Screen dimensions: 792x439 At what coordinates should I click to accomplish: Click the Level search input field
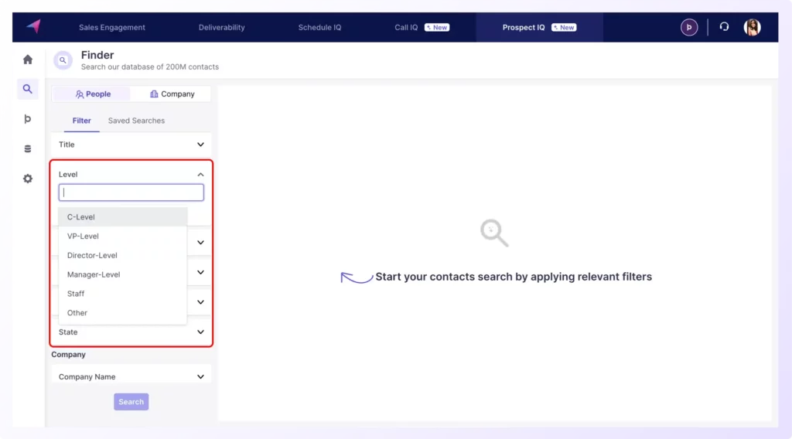click(131, 192)
